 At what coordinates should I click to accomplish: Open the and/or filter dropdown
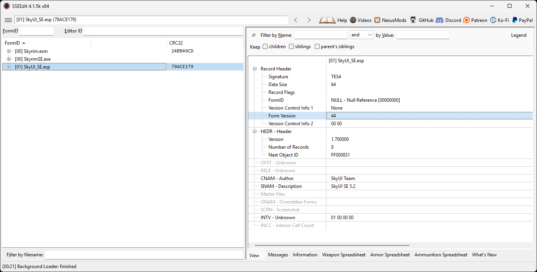(x=362, y=35)
